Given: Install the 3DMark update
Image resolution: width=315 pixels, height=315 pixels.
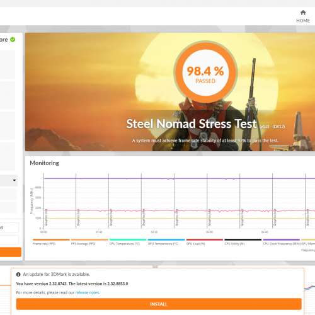Looking at the screenshot, I should [159, 304].
